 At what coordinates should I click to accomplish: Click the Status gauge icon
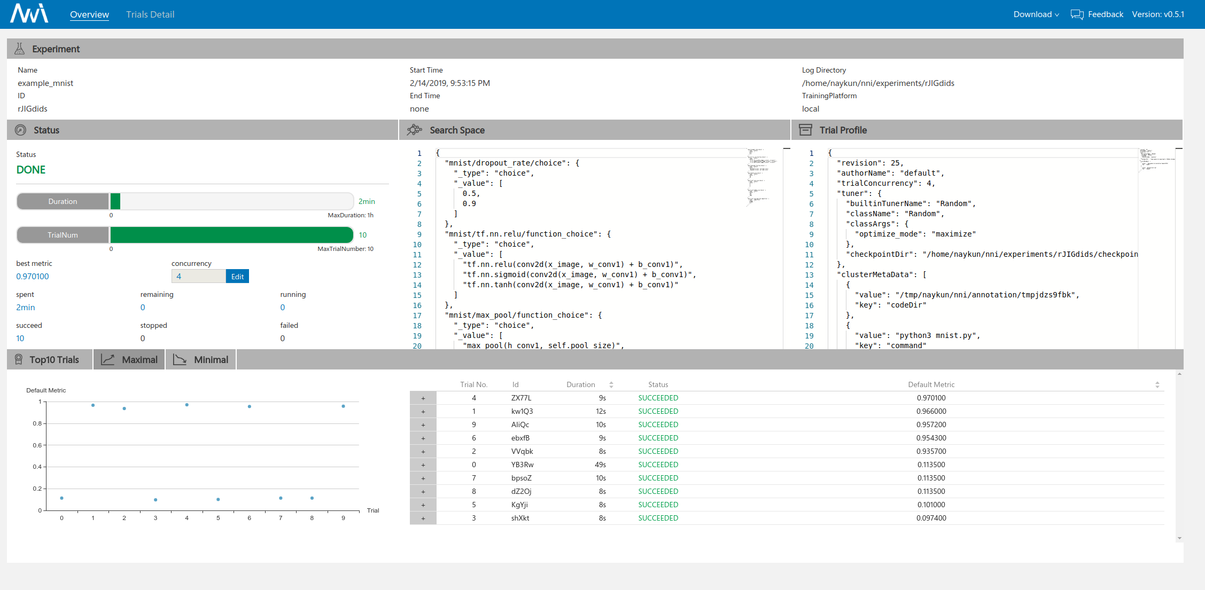click(21, 130)
